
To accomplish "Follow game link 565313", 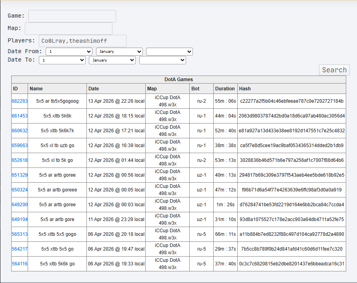I will click(20, 234).
